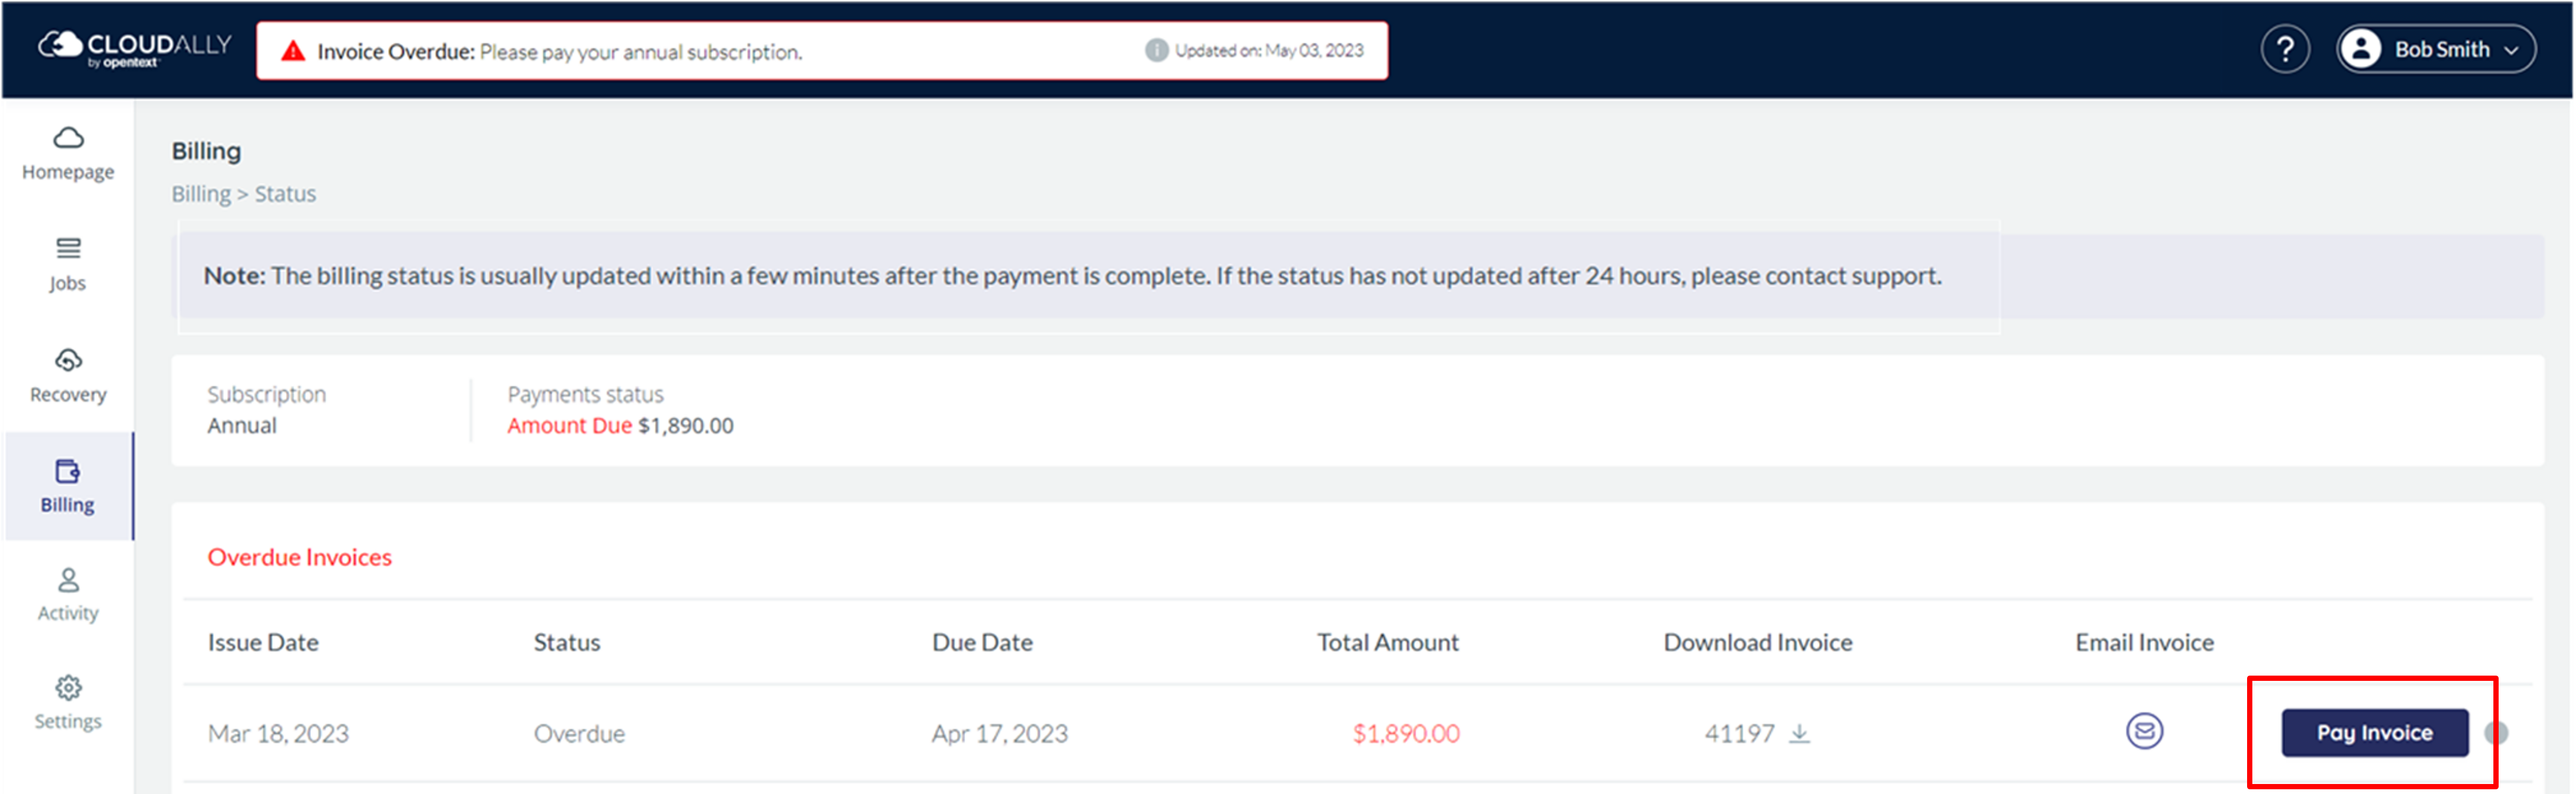Open the Settings gear icon
The image size is (2576, 794).
[68, 688]
